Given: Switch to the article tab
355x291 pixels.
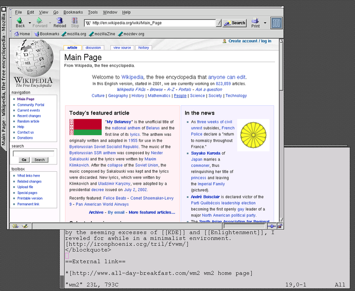Looking at the screenshot, I should [x=72, y=48].
